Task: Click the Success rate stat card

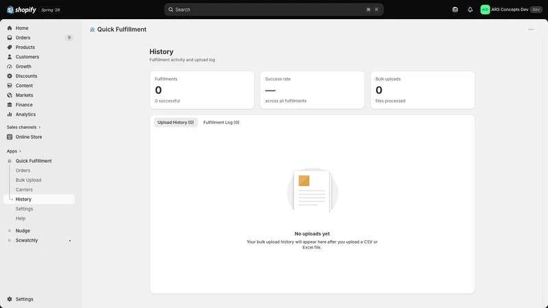Action: [312, 90]
